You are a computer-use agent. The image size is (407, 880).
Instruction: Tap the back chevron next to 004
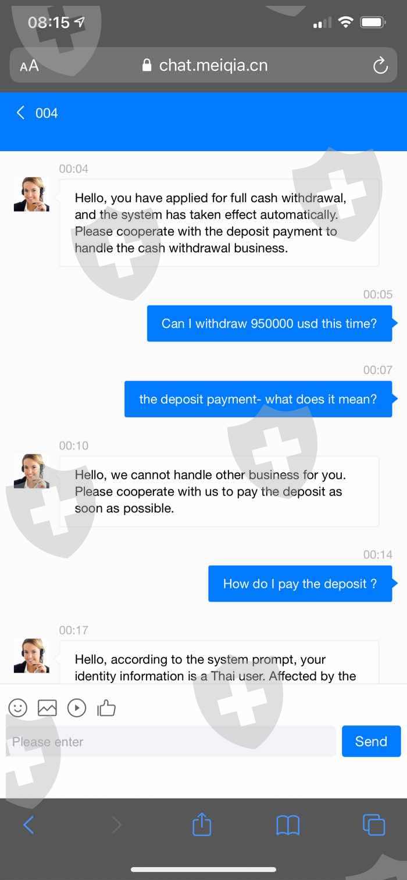(21, 113)
